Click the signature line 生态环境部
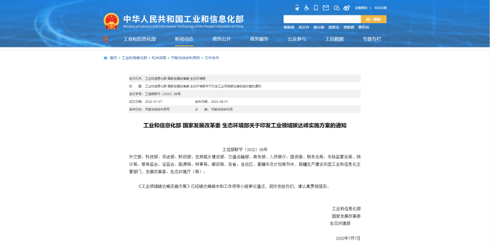The height and width of the screenshot is (249, 490). (340, 224)
